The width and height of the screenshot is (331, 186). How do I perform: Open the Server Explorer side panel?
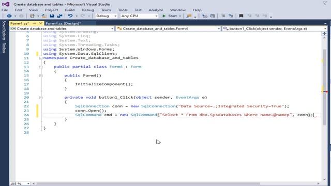coord(4,30)
